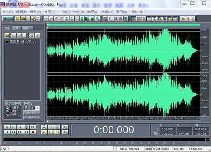This screenshot has height=152, width=211.
Task: Click the scissors Cut icon in toolbar
Action: [x=72, y=19]
